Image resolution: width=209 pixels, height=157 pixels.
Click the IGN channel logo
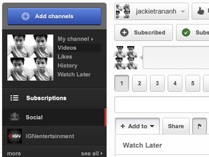[x=15, y=136]
